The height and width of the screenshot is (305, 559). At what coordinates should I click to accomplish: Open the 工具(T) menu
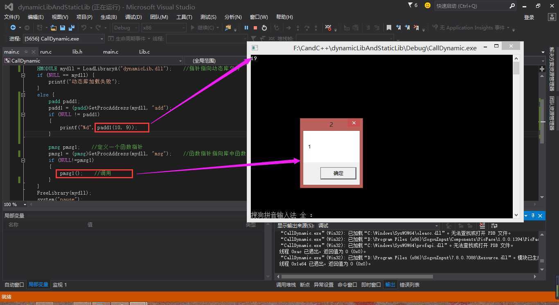184,17
